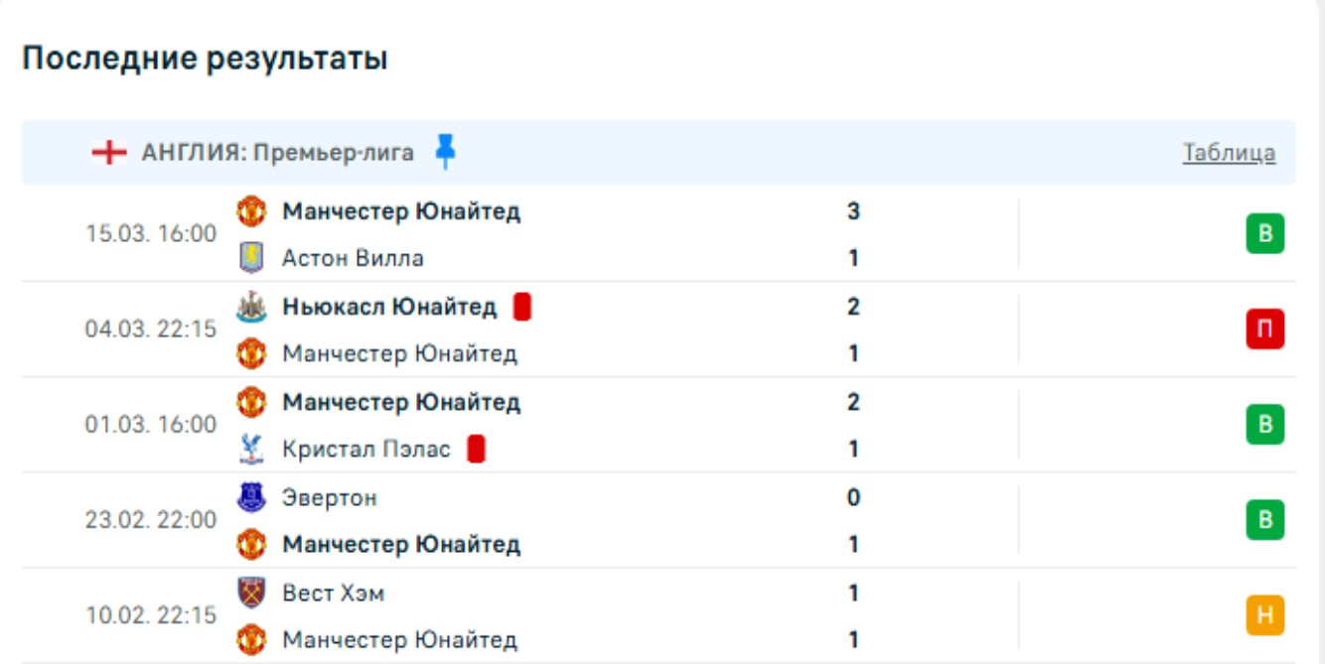
Task: Click the red П loss badge
Action: (x=1264, y=330)
